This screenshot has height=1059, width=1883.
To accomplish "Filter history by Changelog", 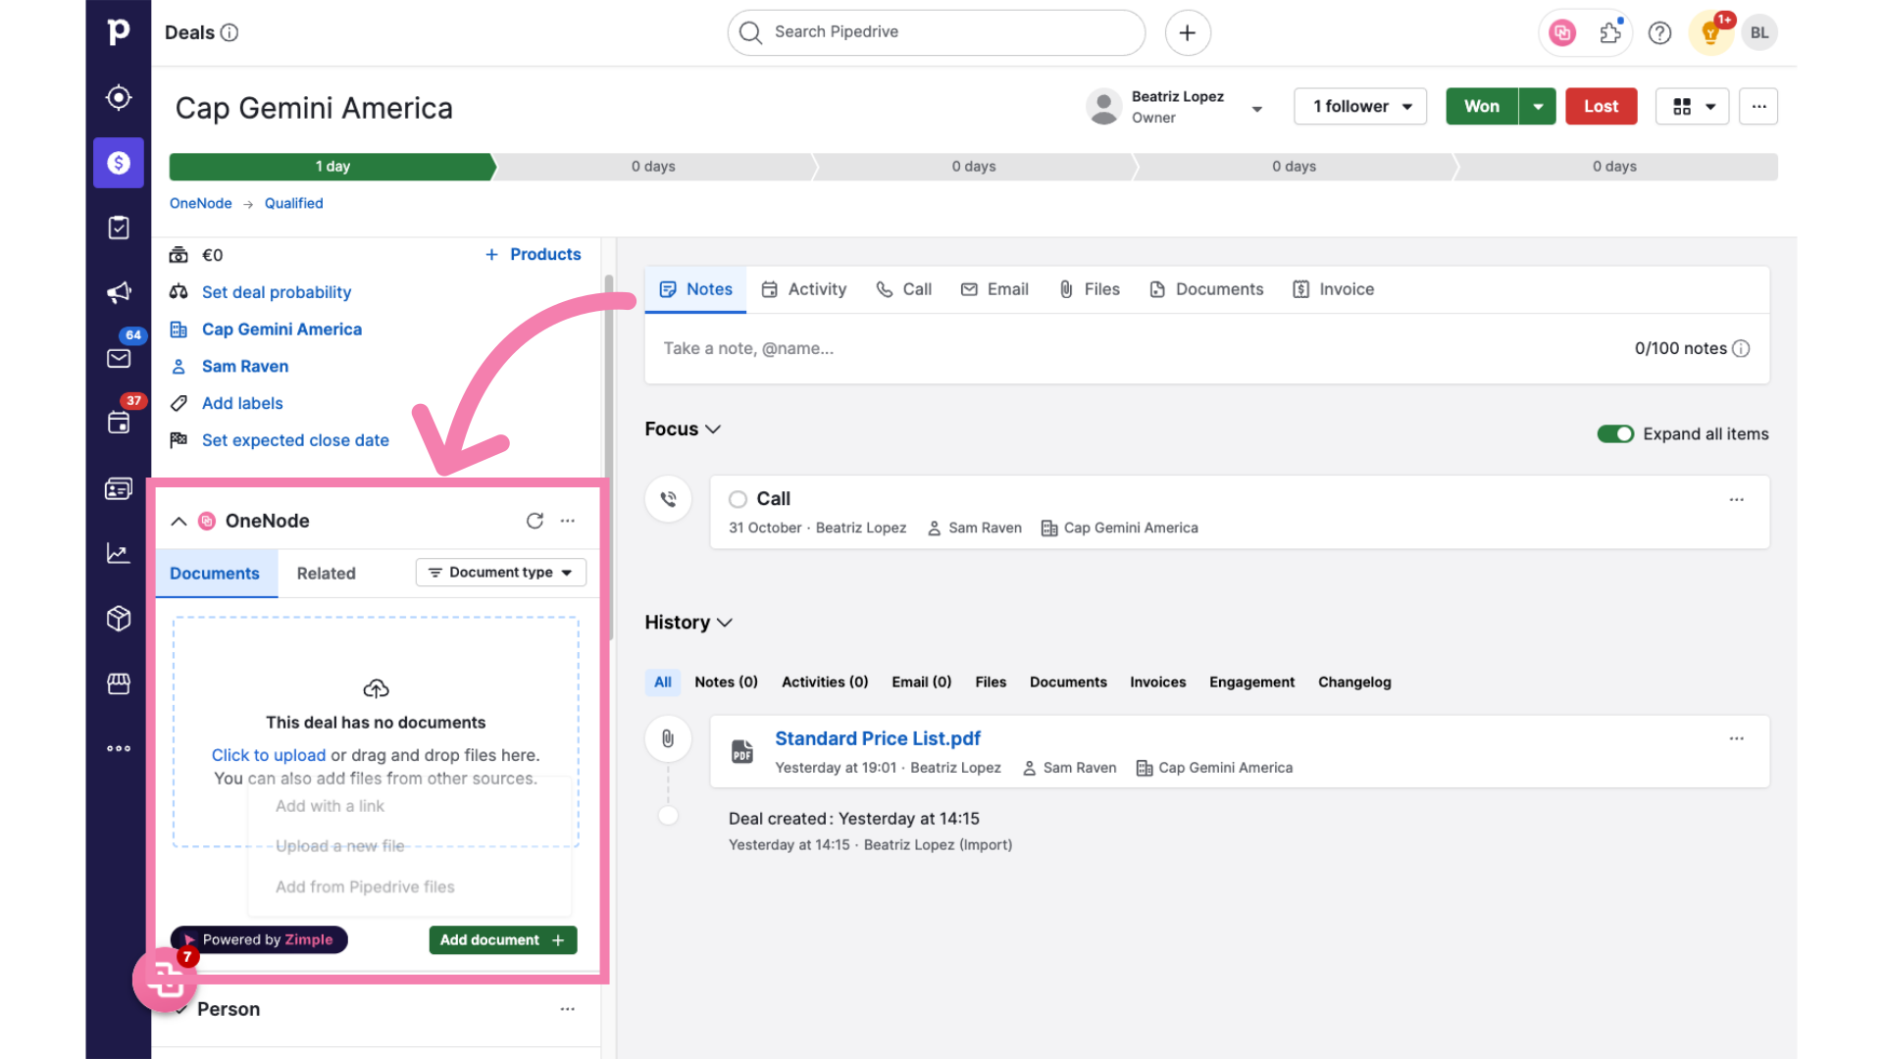I will (x=1354, y=682).
